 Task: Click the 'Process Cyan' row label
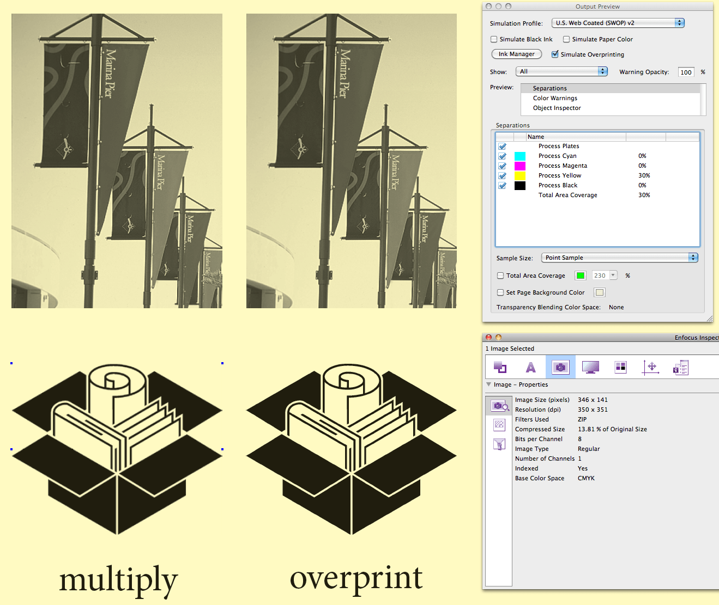tap(557, 156)
